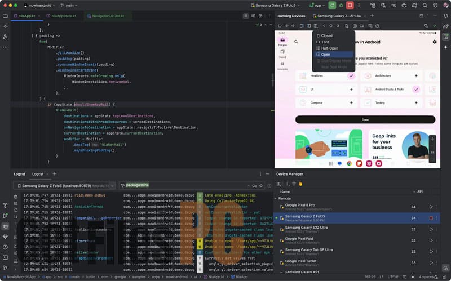Screen dimensions: 451x281
Task: Click the UTF-8 encoding in status bar
Action: (393, 277)
